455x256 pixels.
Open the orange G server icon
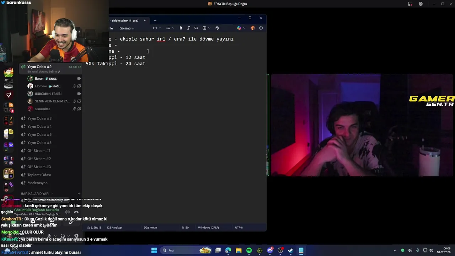[9, 72]
